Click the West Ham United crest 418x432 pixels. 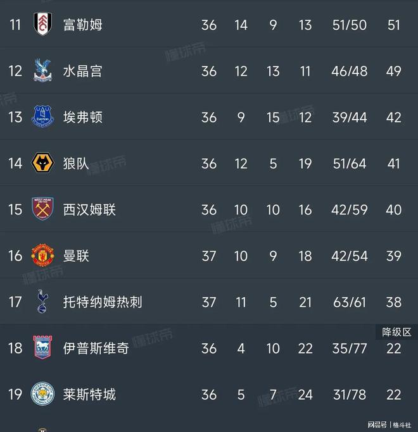[x=42, y=209]
